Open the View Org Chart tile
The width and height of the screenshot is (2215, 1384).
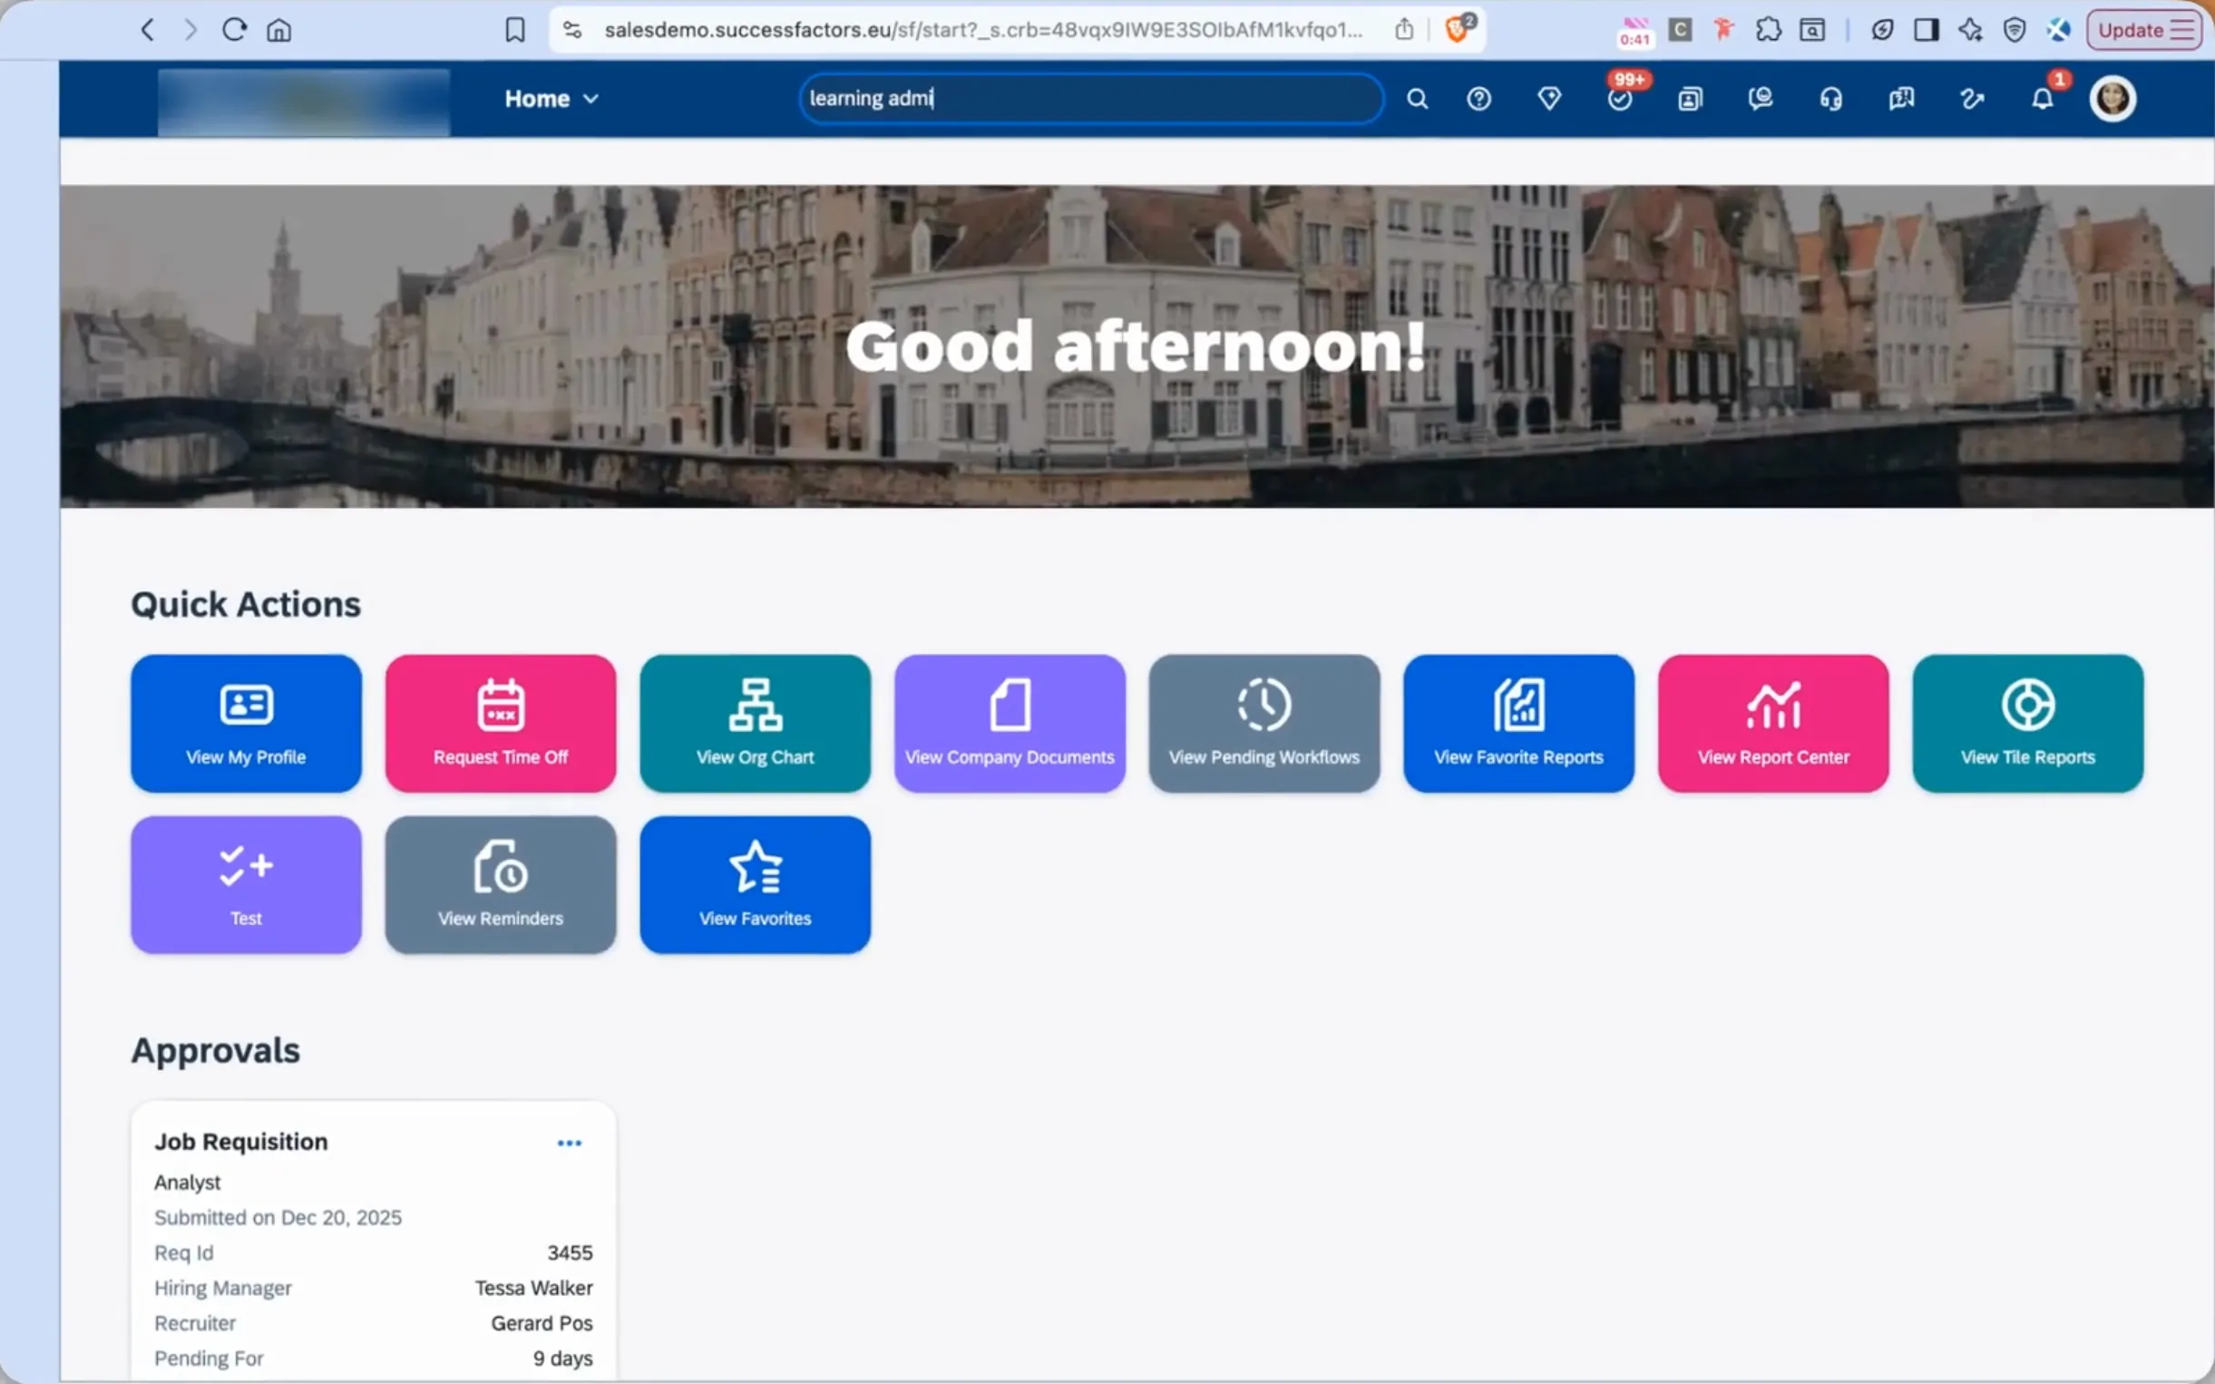755,723
